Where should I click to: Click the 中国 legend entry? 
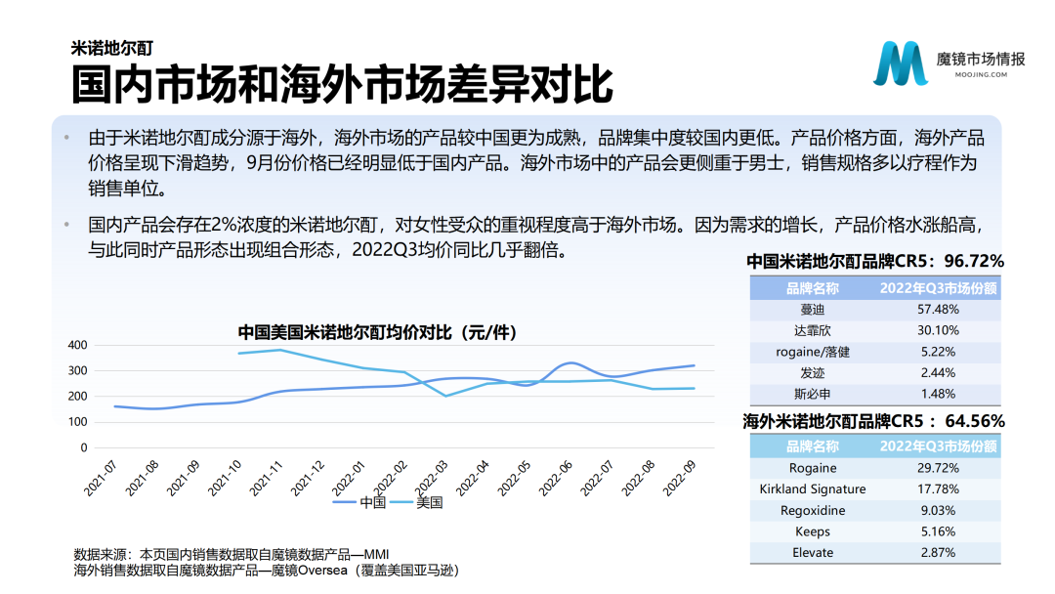pyautogui.click(x=359, y=502)
